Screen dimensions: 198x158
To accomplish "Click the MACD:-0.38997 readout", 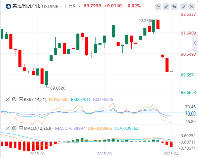I will (70, 128).
